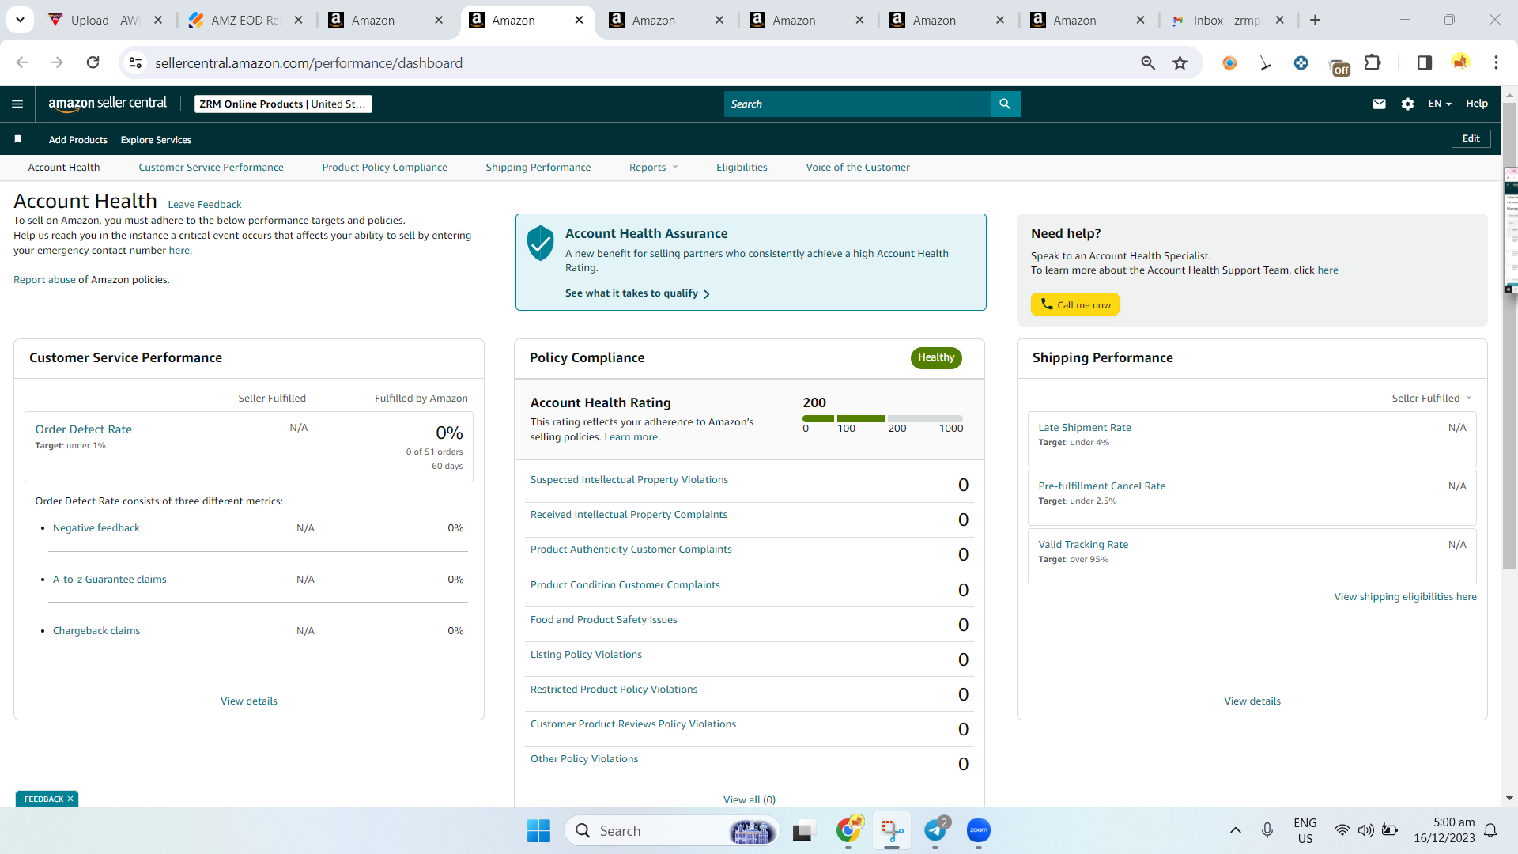This screenshot has height=854, width=1518.
Task: Click the Healthy status badge
Action: click(936, 357)
